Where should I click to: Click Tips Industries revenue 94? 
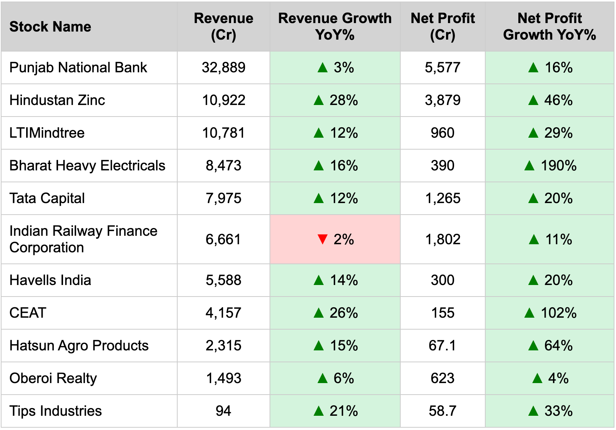[223, 411]
